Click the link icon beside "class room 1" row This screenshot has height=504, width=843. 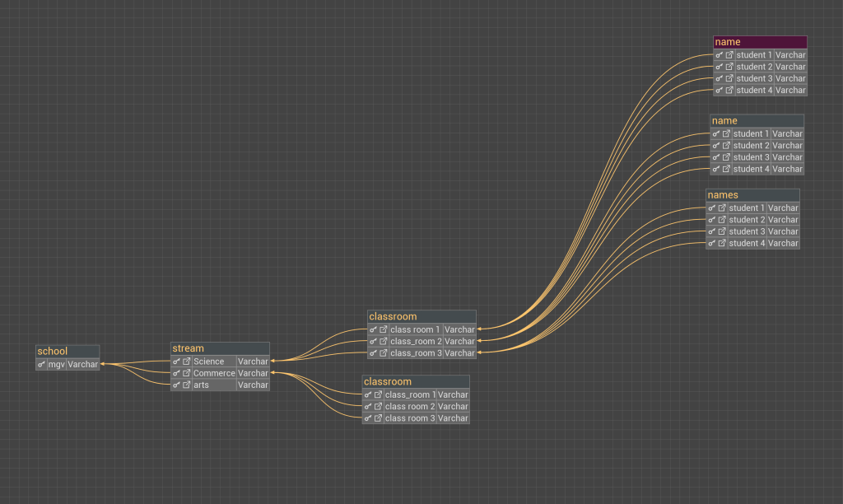(x=384, y=329)
